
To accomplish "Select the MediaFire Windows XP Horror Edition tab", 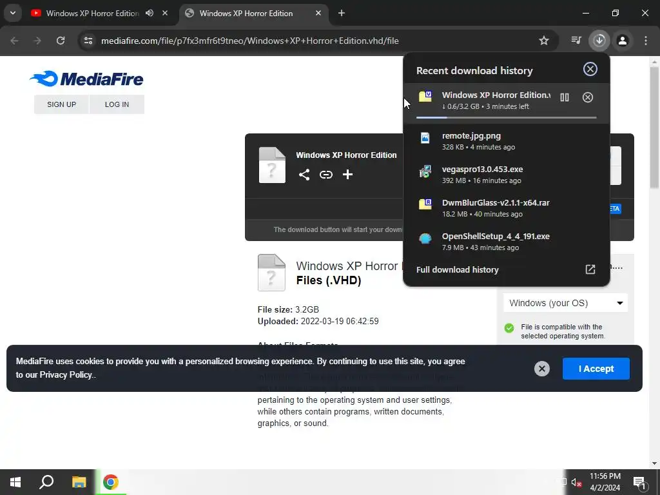I will (x=246, y=13).
